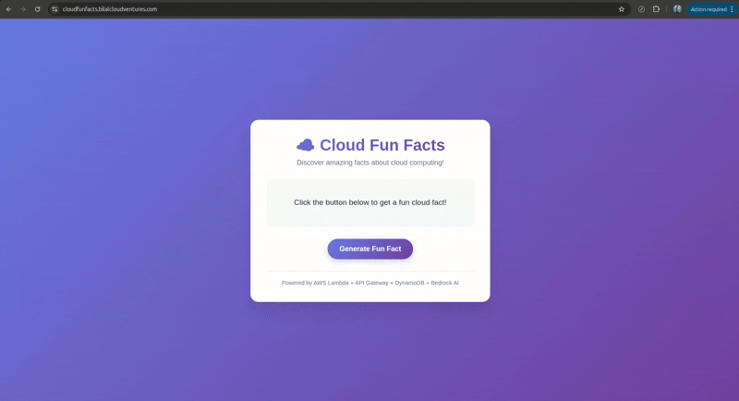Viewport: 739px width, 401px height.
Task: Click the Powered by AWS Lambda footer text
Action: (370, 283)
